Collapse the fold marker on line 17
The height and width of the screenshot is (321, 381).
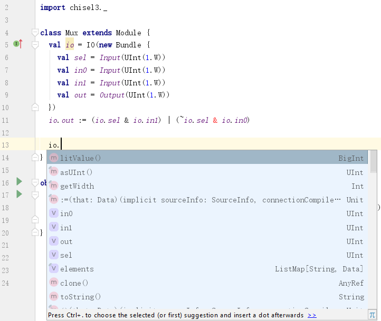(x=35, y=195)
